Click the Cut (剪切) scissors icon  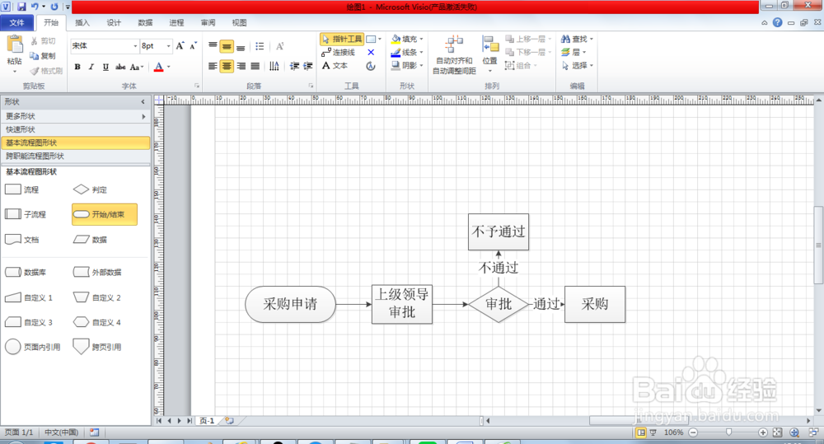tap(34, 41)
